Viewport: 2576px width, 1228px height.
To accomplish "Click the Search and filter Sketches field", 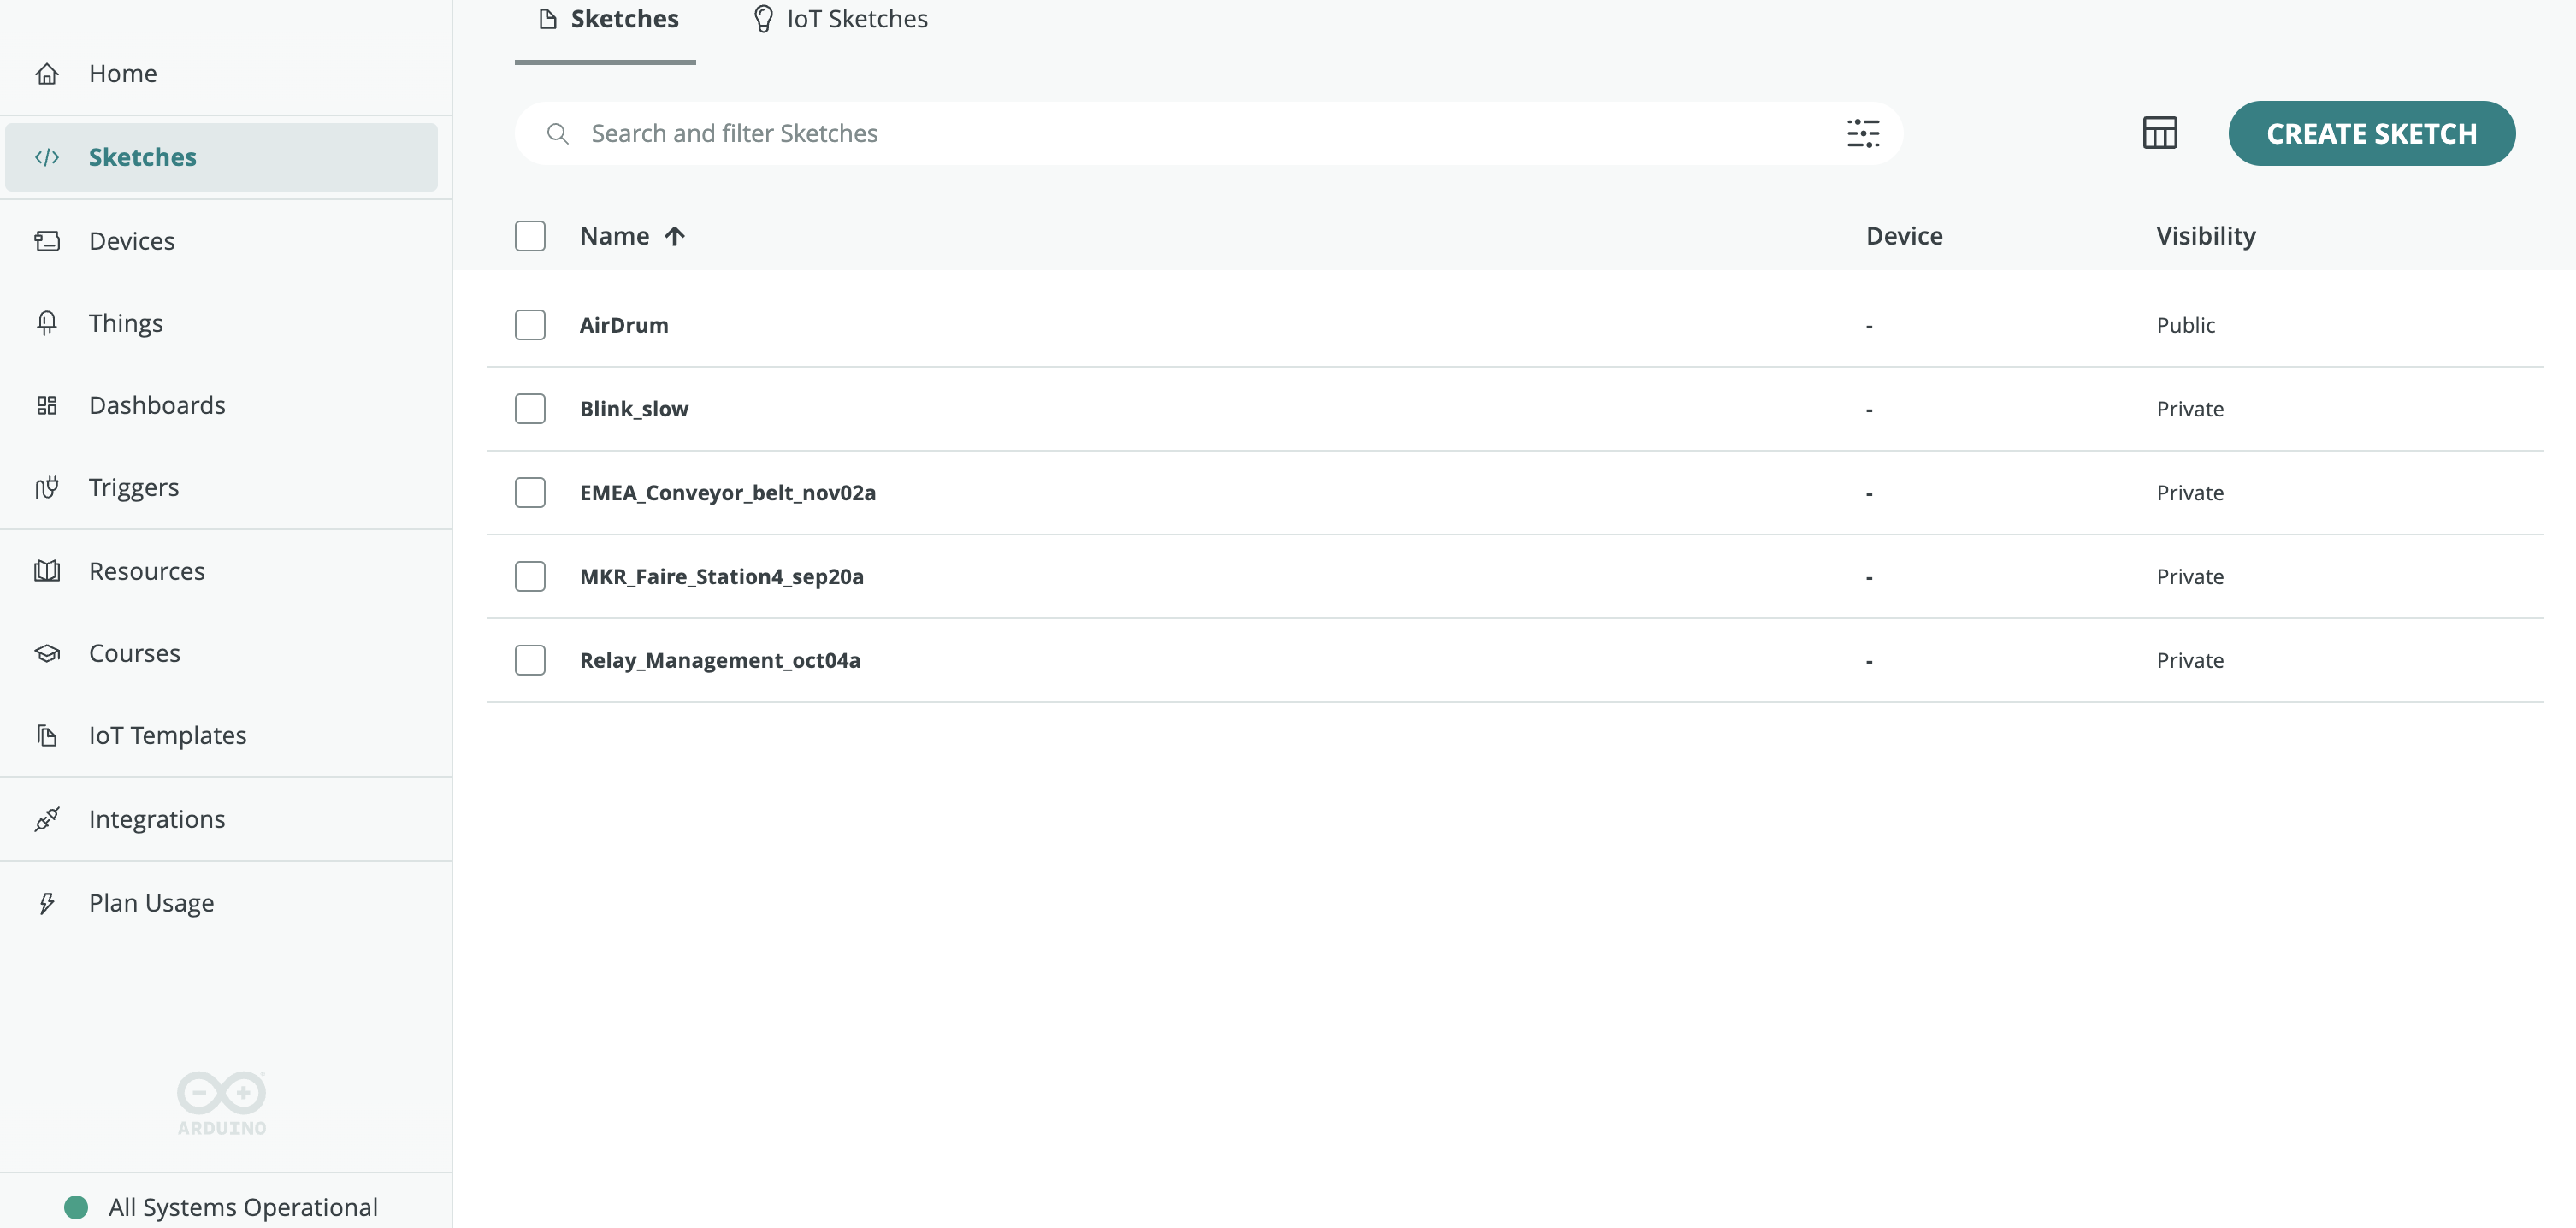I will (x=1100, y=132).
